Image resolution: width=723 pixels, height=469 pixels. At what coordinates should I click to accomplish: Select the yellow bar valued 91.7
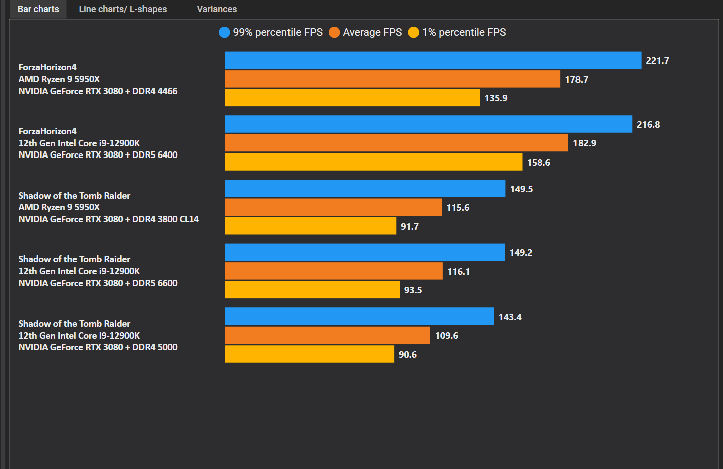[x=311, y=226]
